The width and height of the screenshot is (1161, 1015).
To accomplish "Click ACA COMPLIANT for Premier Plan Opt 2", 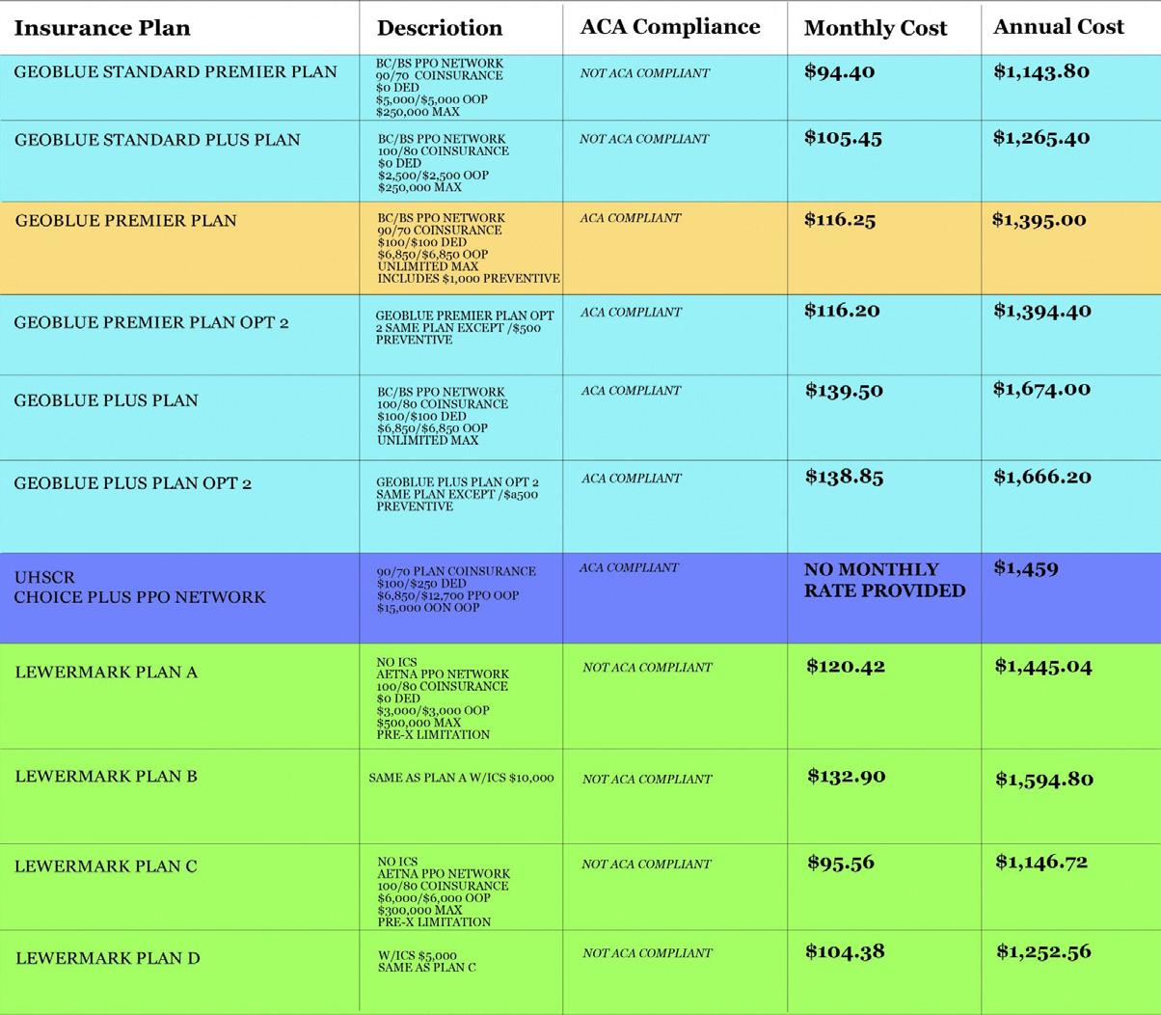I will pyautogui.click(x=632, y=313).
